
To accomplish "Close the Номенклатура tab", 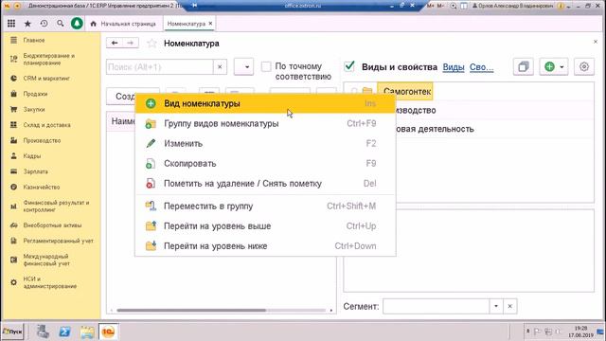I will point(210,24).
